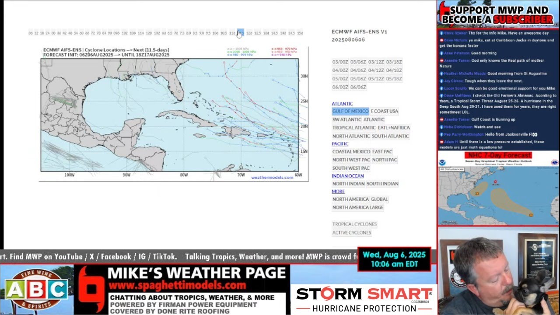Select forecast hour 120 on the timeline
Screen dimensions: 560x315
(x=149, y=33)
